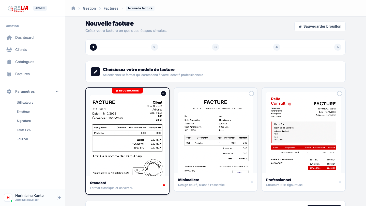Screen dimensions: 366x206
Task: Log out using the sign-out icon
Action: point(59,197)
